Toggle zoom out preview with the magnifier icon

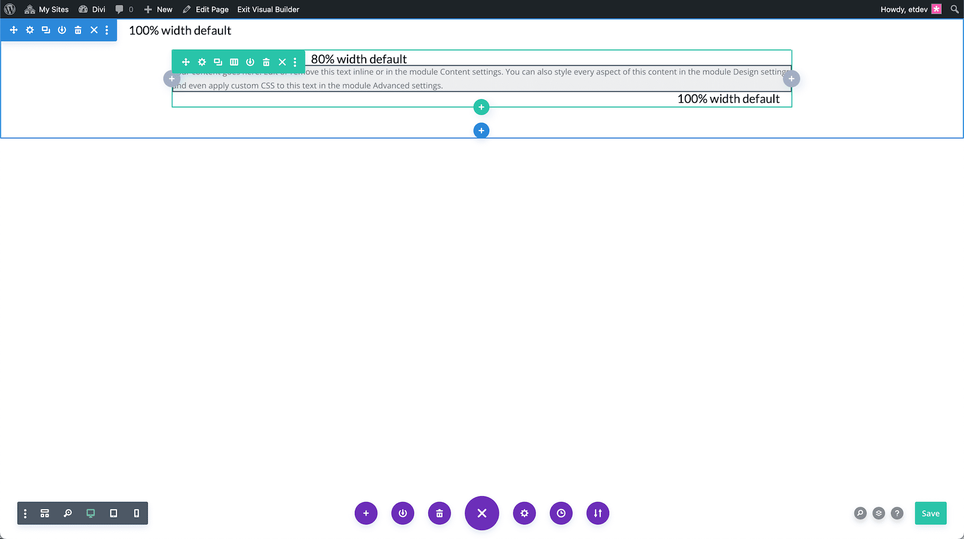tap(67, 513)
